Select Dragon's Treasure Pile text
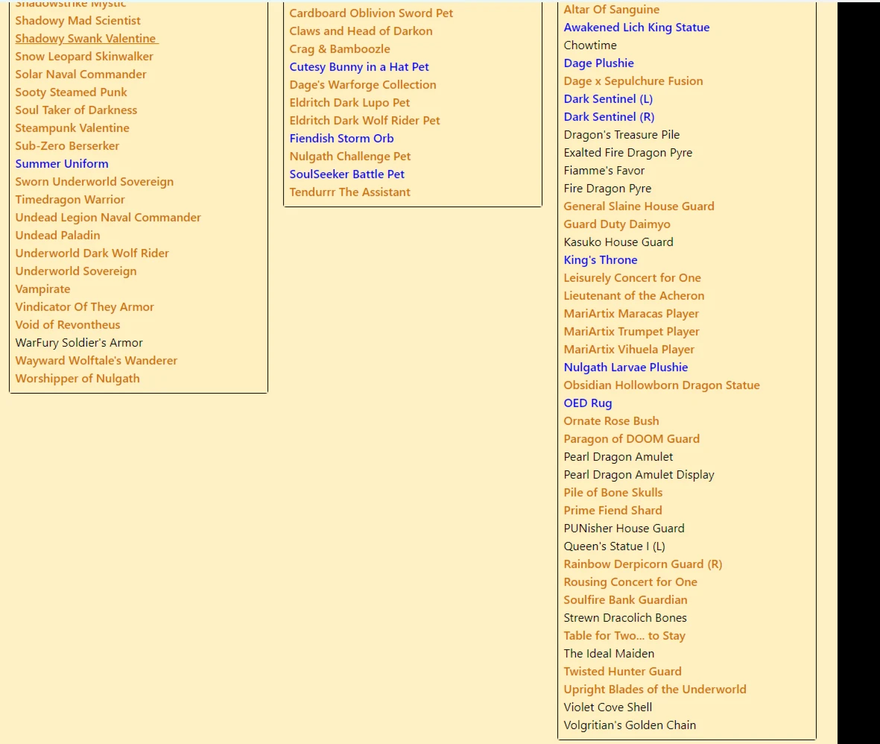The image size is (880, 744). point(621,136)
